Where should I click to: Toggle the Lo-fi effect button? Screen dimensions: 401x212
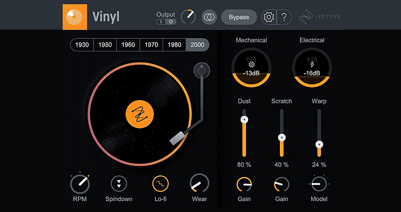pos(159,184)
